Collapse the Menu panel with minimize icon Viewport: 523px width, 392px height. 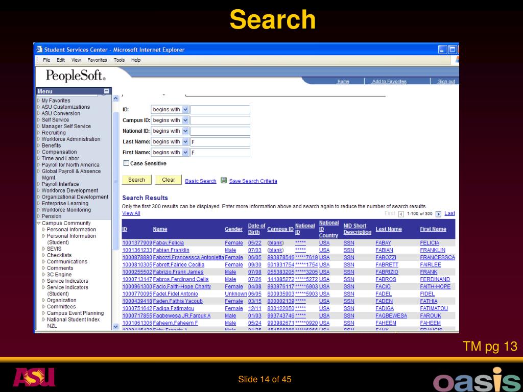(106, 91)
